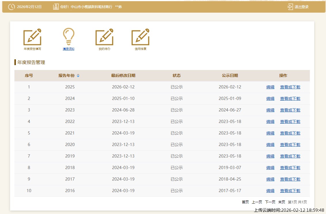Go to 首页 in pagination

coord(245,202)
